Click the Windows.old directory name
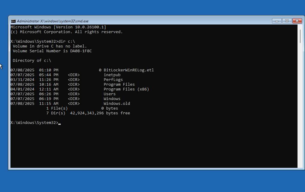305x192 pixels. (117, 104)
